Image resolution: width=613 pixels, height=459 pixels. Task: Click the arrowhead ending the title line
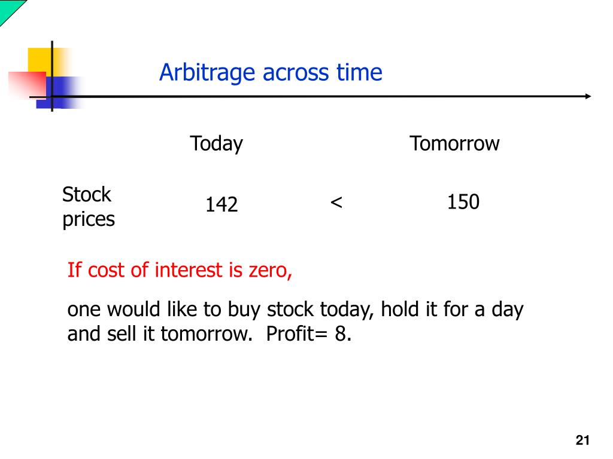588,96
